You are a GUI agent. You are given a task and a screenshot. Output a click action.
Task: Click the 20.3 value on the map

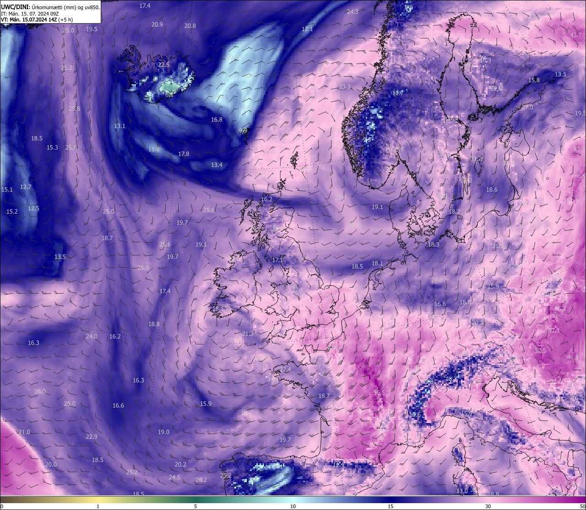(x=477, y=322)
